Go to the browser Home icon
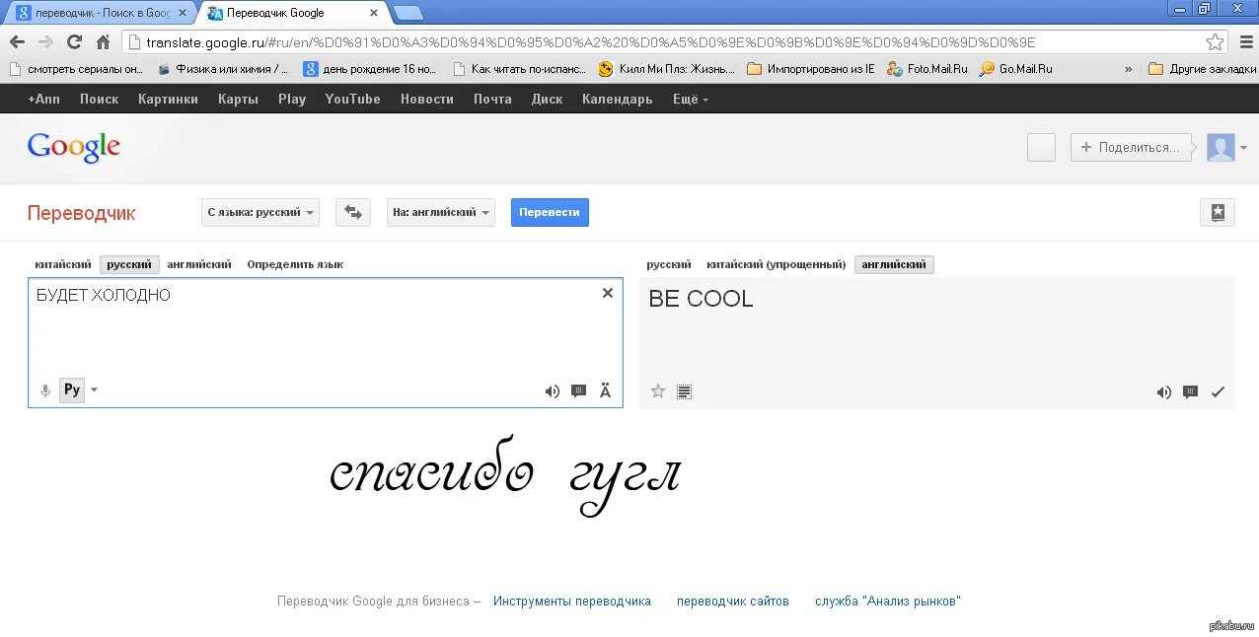Viewport: 1259px width, 637px height. pyautogui.click(x=103, y=42)
